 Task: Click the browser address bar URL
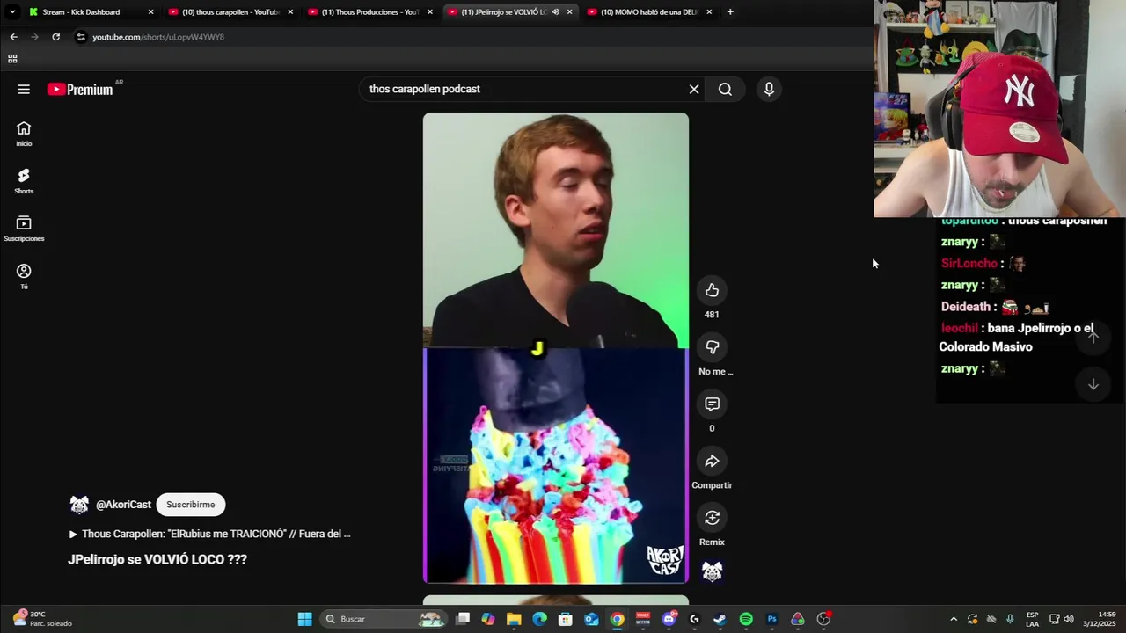tap(158, 37)
